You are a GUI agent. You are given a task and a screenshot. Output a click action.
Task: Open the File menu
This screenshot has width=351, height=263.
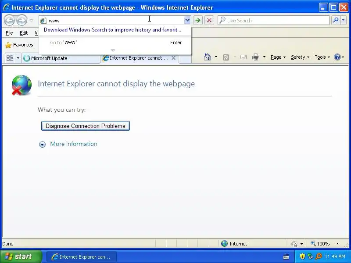pos(9,33)
